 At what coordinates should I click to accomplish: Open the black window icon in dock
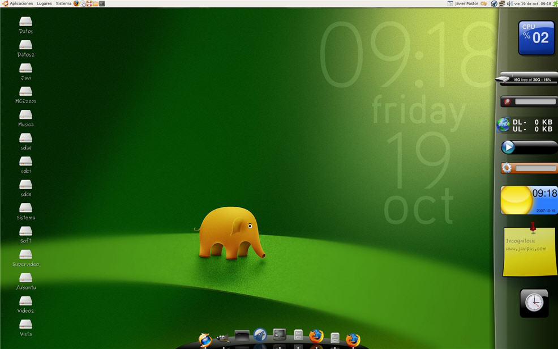[x=242, y=335]
